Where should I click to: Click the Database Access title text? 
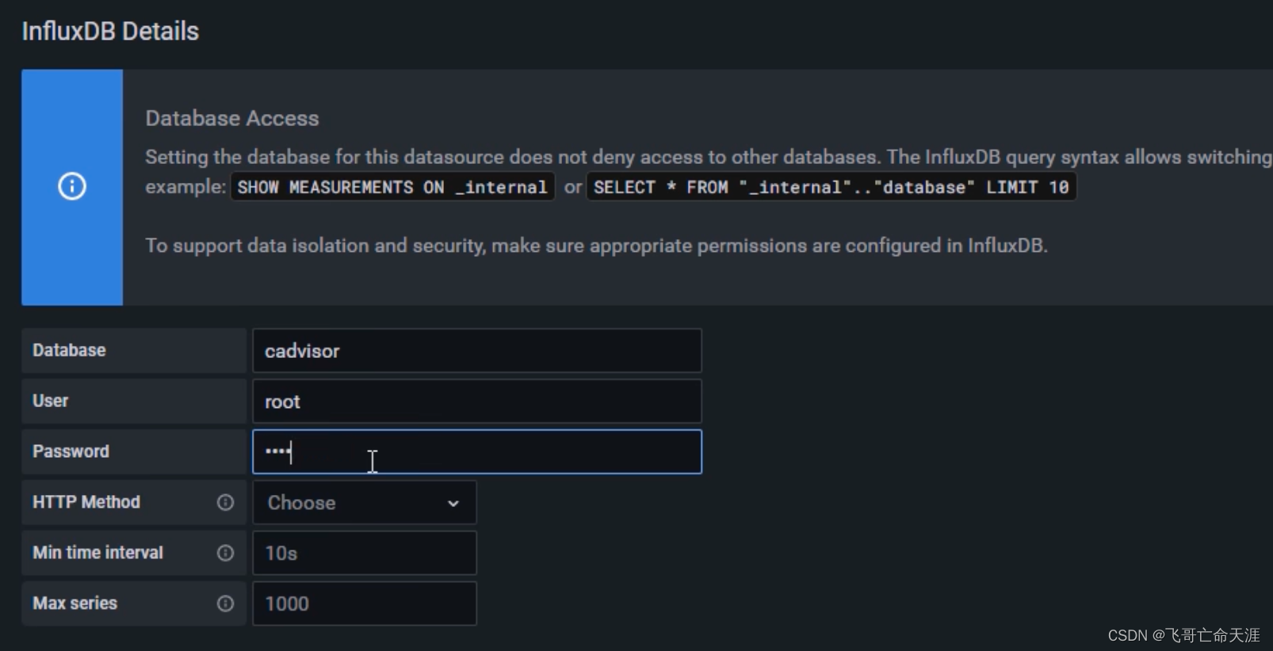[x=232, y=119]
